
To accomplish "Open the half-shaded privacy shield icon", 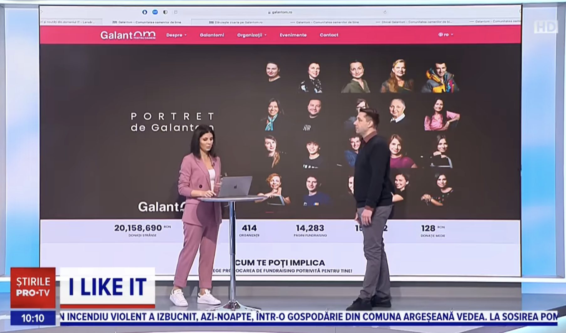I will coord(165,12).
